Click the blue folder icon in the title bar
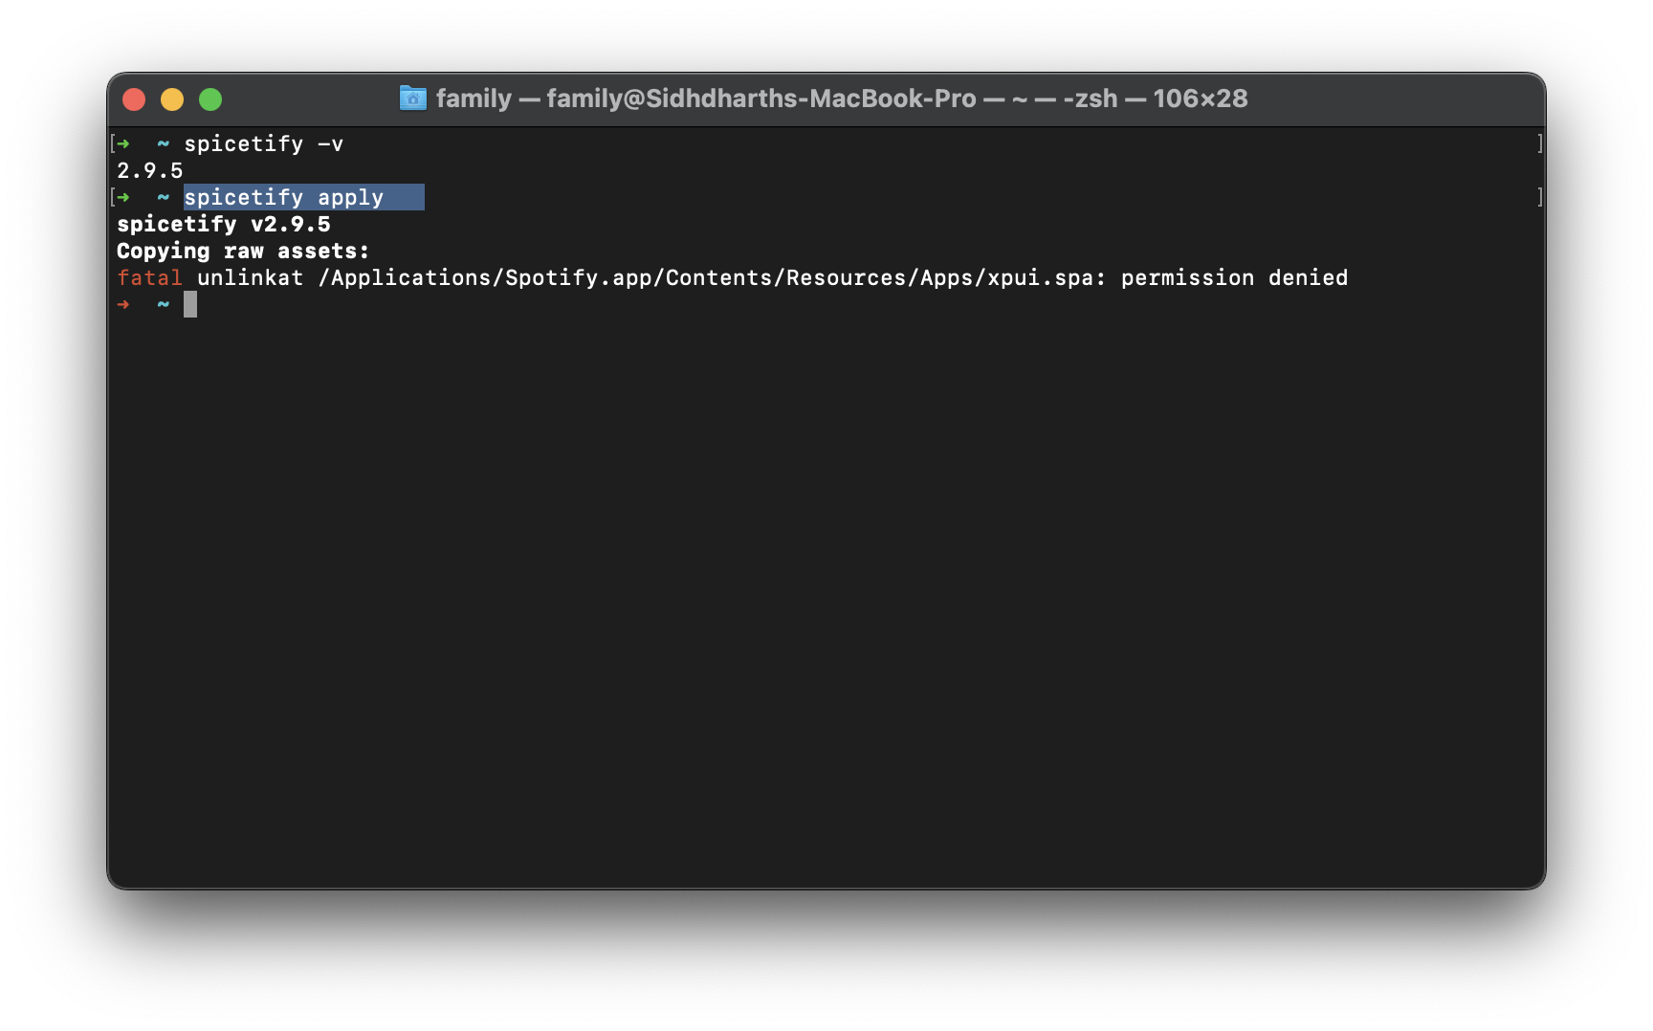 click(x=411, y=99)
